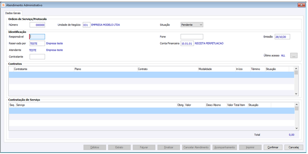Image resolution: width=308 pixels, height=154 pixels.
Task: Open the Situação dropdown showing Pendente
Action: pyautogui.click(x=192, y=25)
